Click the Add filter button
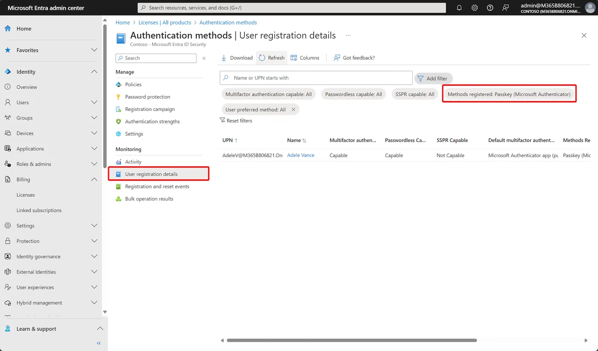 click(433, 78)
